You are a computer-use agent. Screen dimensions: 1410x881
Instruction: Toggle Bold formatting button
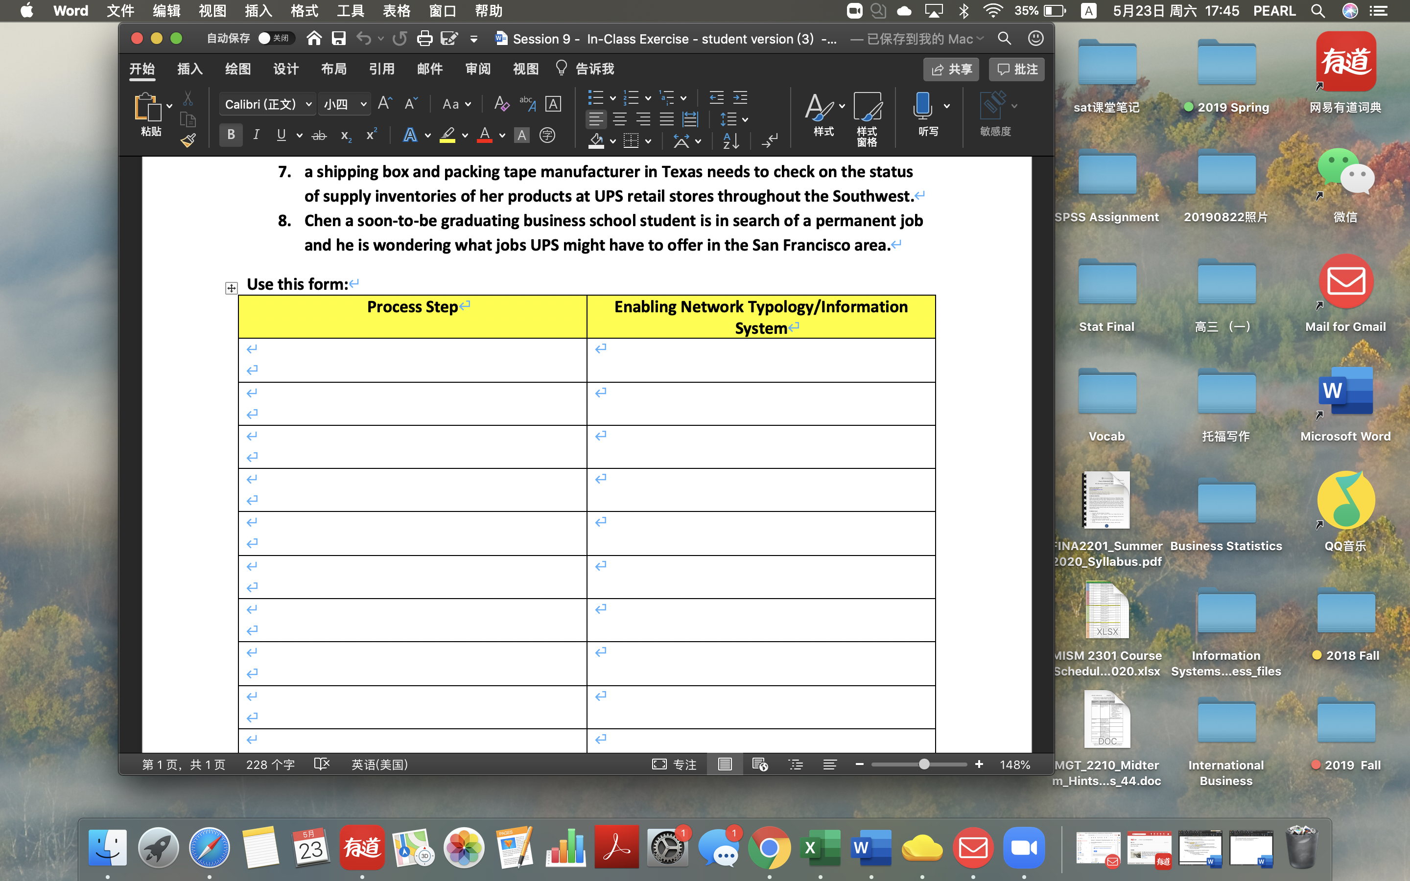231,135
